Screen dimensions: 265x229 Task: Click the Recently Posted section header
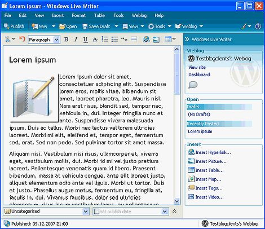click(219, 124)
